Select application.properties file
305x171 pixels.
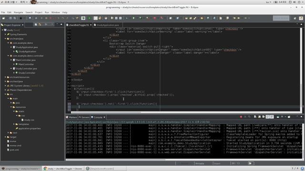pos(30,128)
